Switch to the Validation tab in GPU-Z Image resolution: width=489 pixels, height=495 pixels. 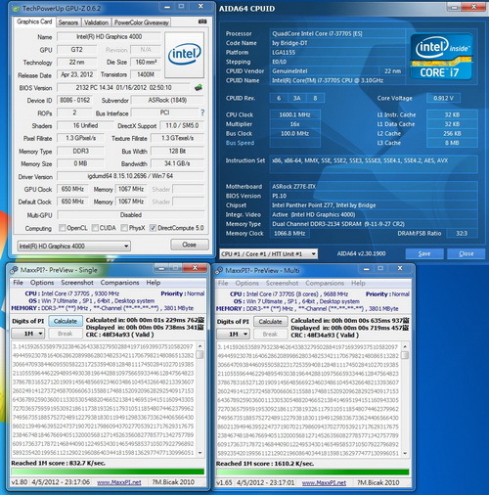pyautogui.click(x=96, y=22)
